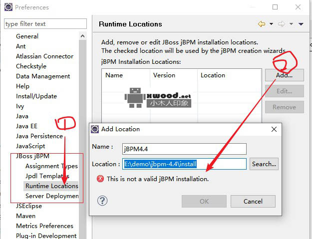Image resolution: width=312 pixels, height=239 pixels.
Task: Select JBoss jBPM tree node
Action: point(32,156)
